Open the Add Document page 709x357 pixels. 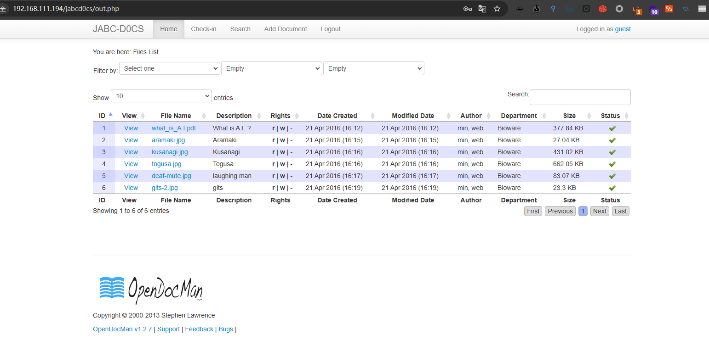(286, 29)
